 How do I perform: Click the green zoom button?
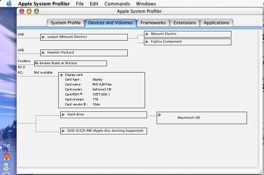click(36, 11)
